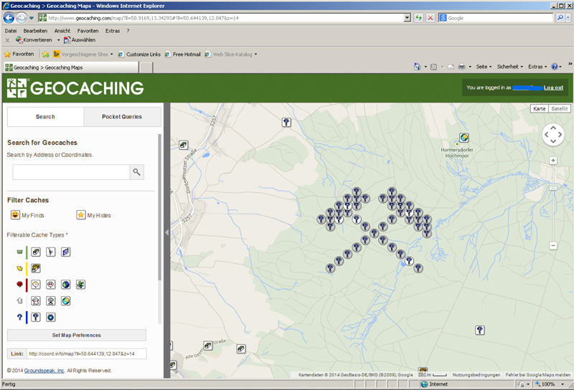Expand the Konvertieren dropdown arrow
The width and height of the screenshot is (574, 390).
click(58, 40)
